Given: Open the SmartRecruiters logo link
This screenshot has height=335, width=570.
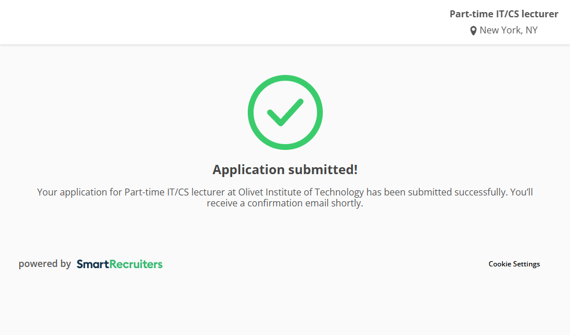Looking at the screenshot, I should point(120,264).
